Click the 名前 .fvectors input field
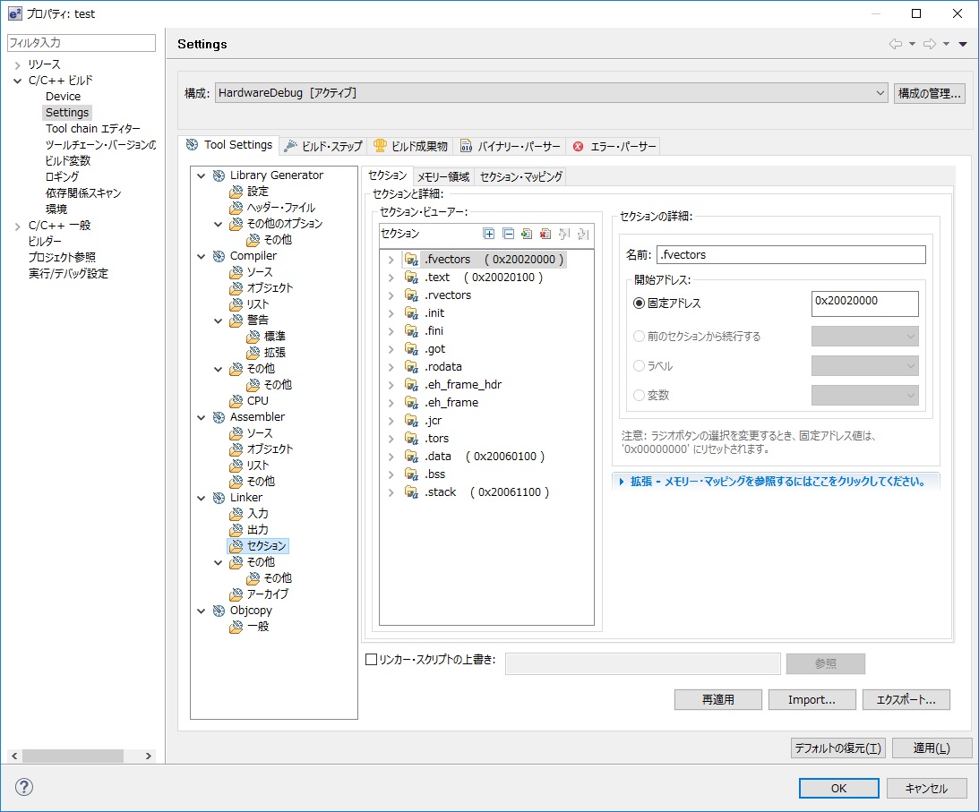This screenshot has width=979, height=812. tap(791, 254)
